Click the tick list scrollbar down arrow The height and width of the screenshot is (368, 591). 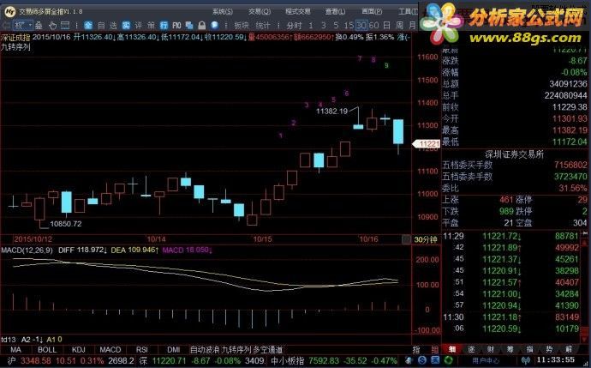click(x=585, y=339)
